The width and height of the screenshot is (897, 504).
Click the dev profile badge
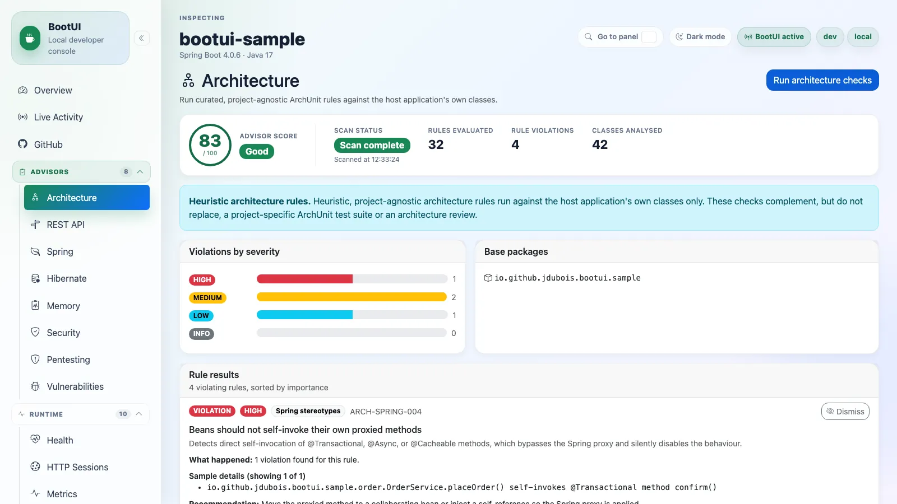pyautogui.click(x=830, y=37)
